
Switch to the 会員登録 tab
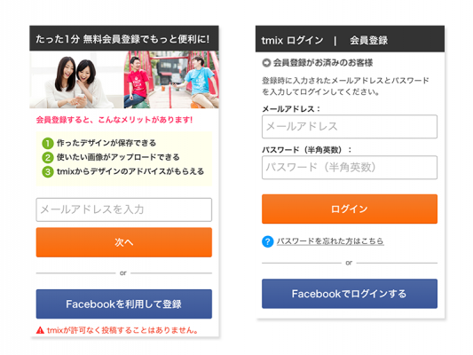[x=368, y=40]
